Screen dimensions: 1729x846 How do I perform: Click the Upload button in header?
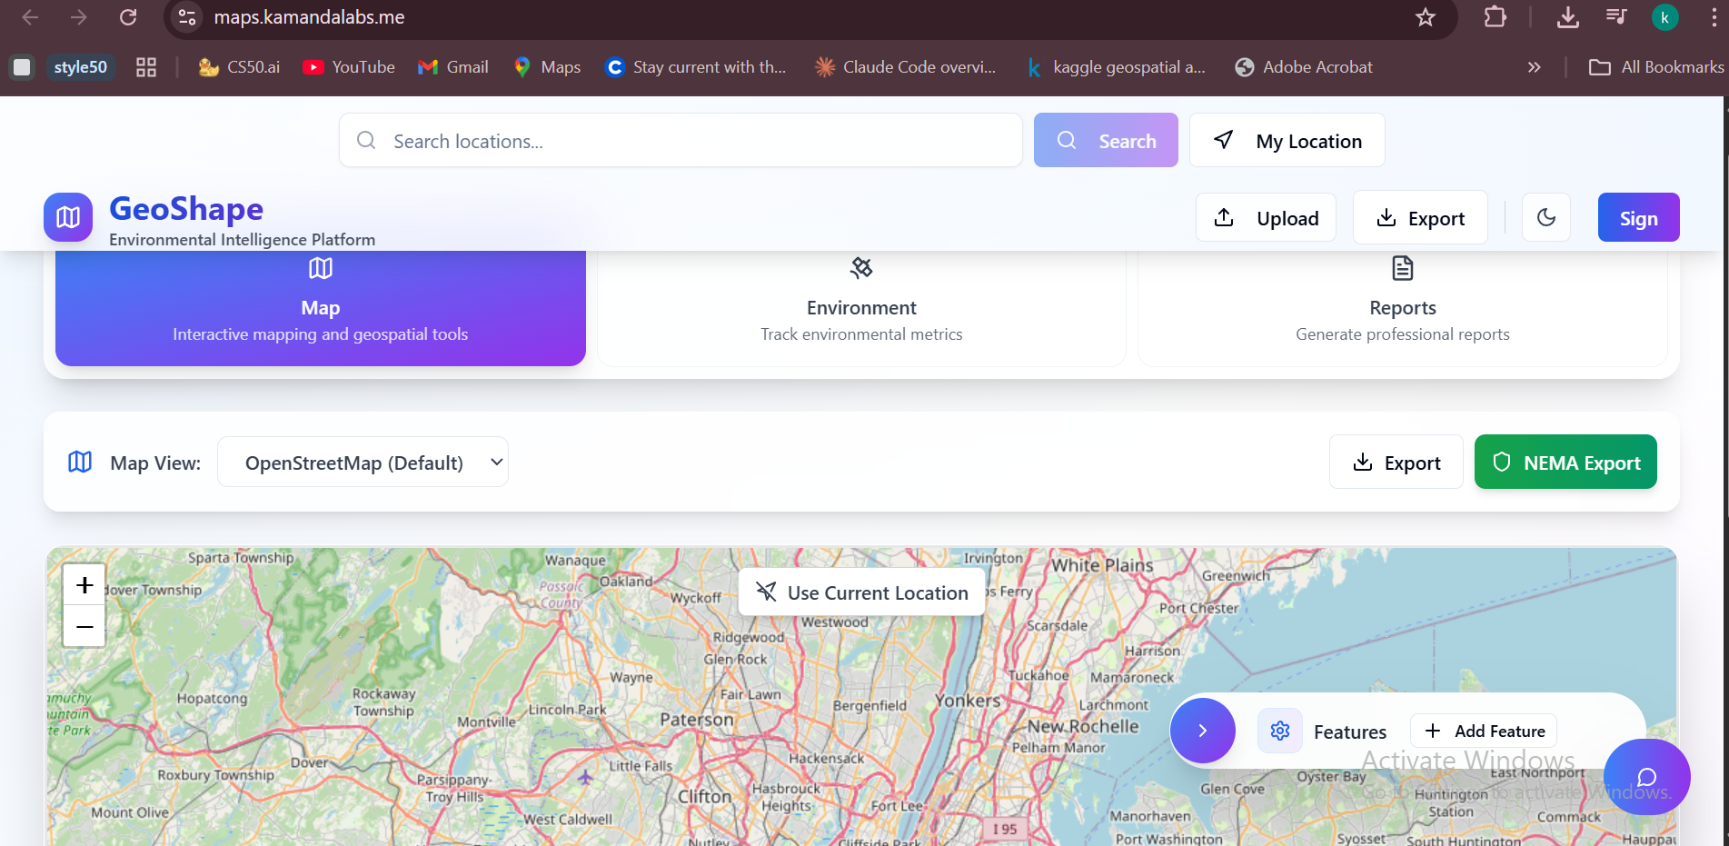[1266, 218]
